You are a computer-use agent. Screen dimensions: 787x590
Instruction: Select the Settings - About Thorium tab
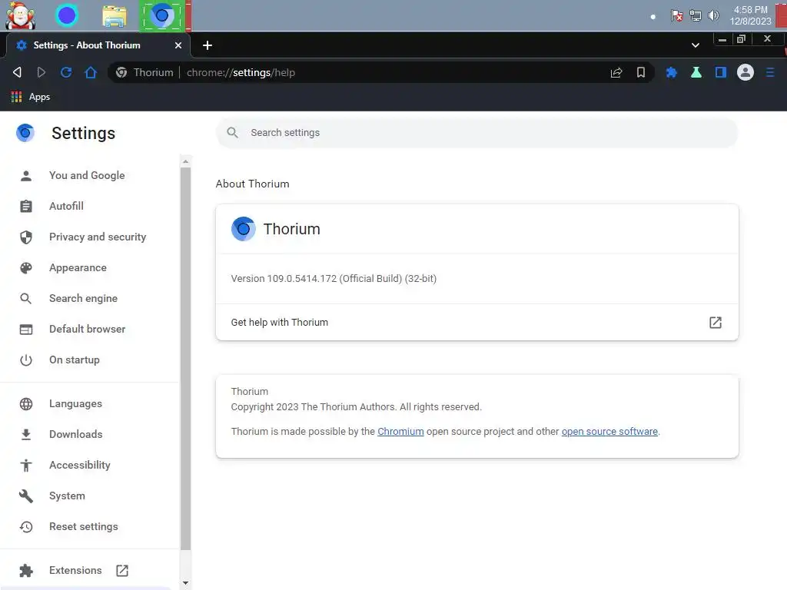[98, 45]
